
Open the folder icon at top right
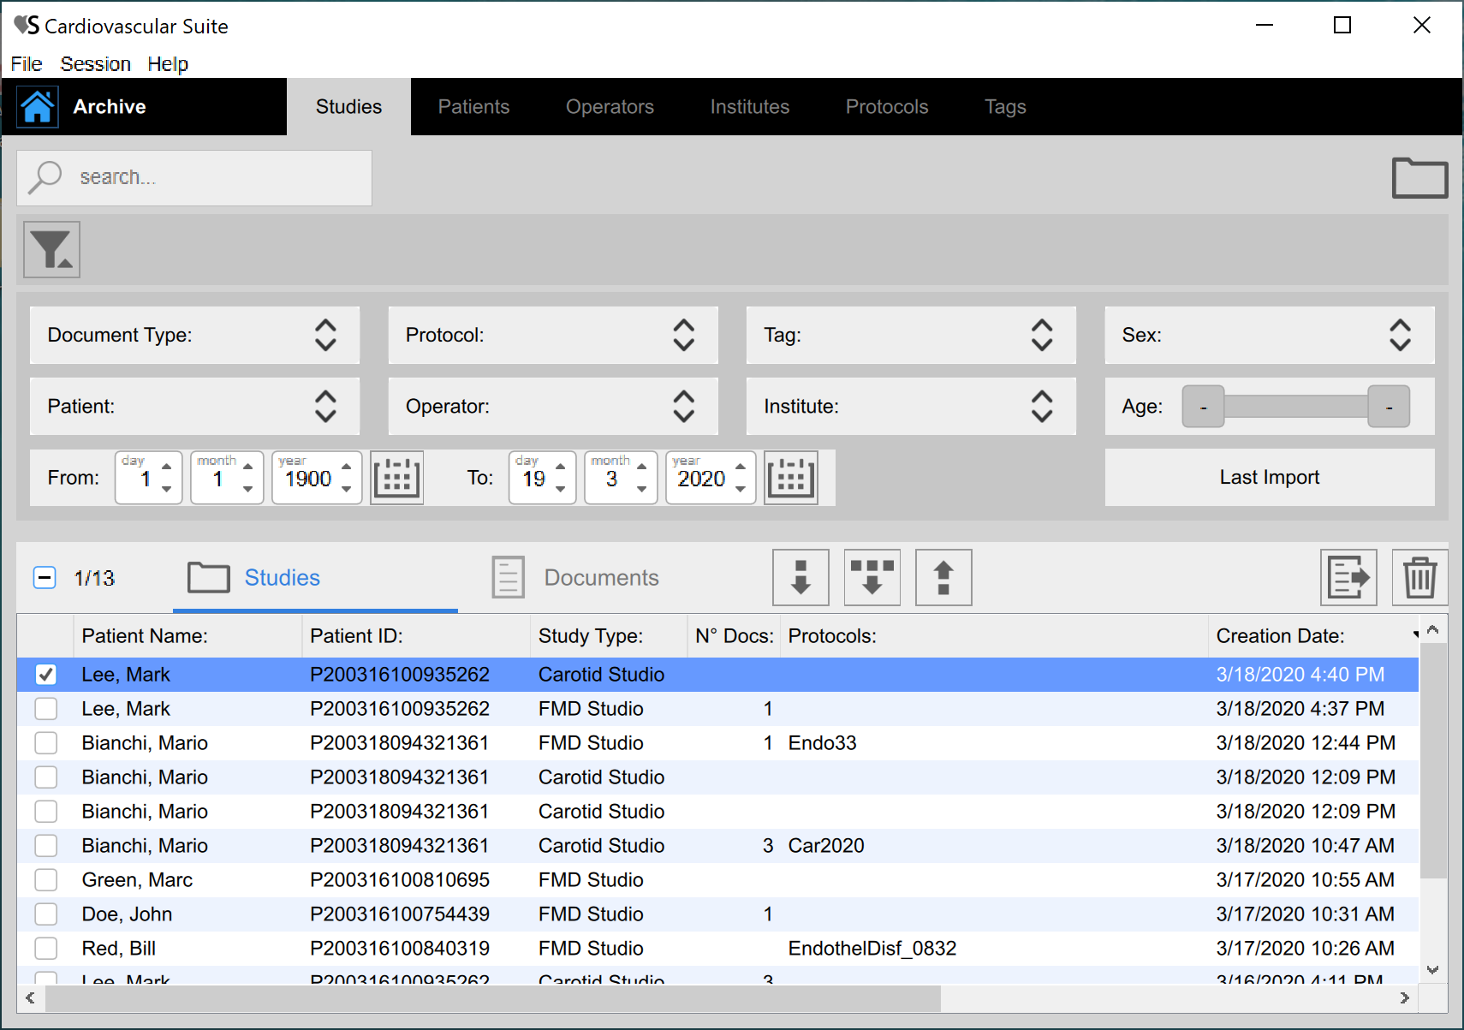[x=1419, y=178]
